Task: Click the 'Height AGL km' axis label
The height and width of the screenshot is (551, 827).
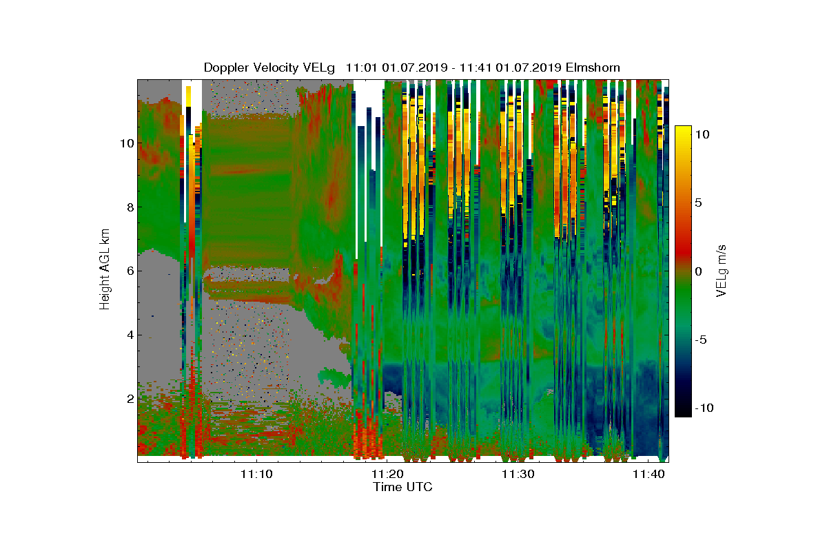Action: point(105,271)
